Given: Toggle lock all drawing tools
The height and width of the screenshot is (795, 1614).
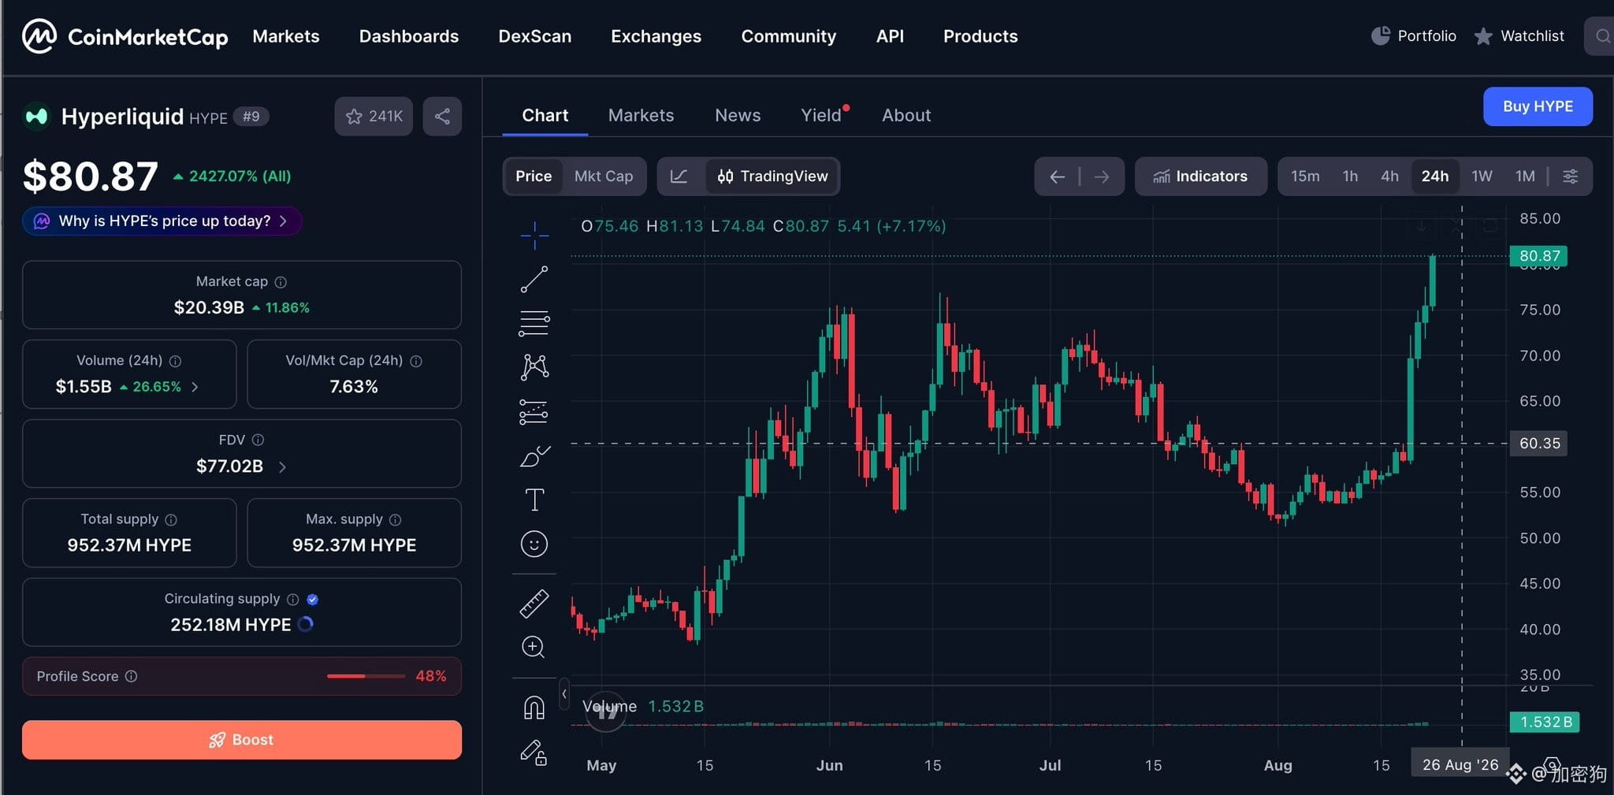Looking at the screenshot, I should [534, 752].
